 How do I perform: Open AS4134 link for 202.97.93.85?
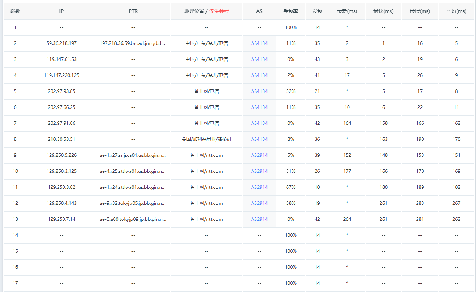point(259,91)
